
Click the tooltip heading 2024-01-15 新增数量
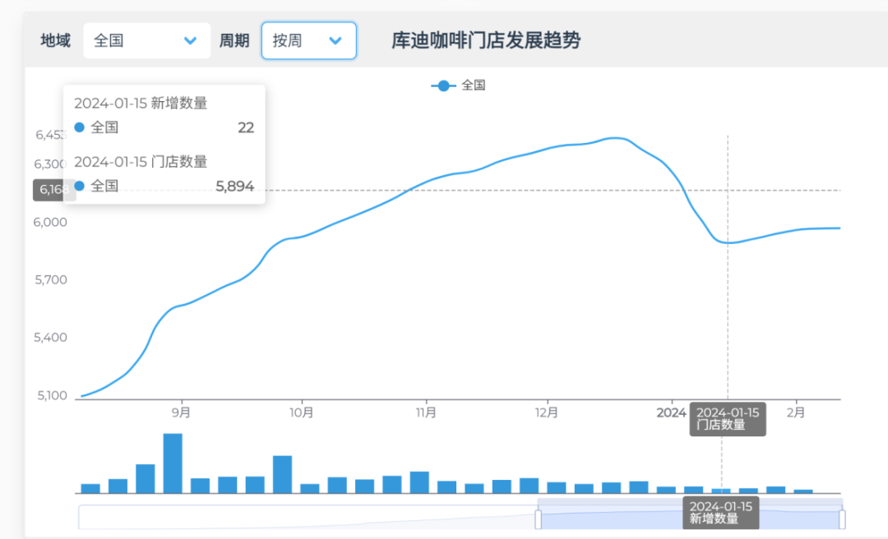[x=141, y=103]
